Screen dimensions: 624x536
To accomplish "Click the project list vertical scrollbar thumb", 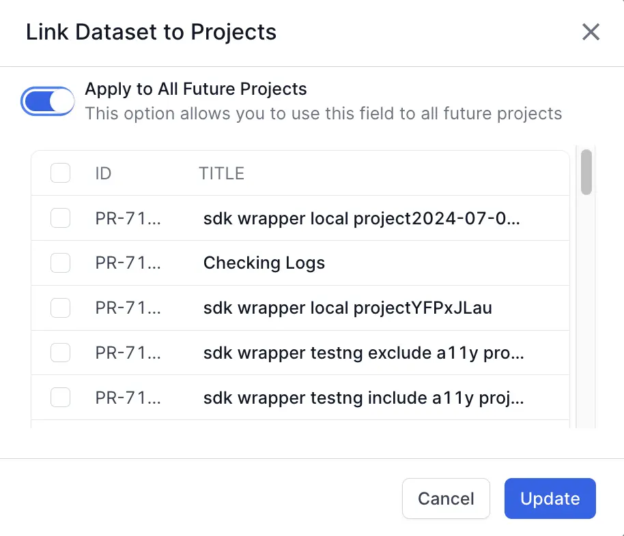I will click(586, 172).
